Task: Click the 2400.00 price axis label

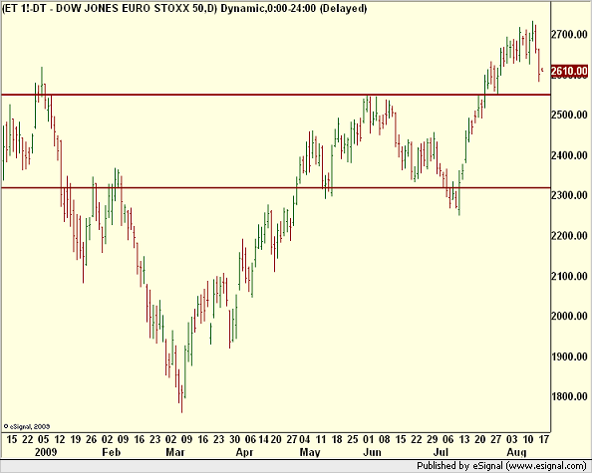Action: pyautogui.click(x=569, y=155)
